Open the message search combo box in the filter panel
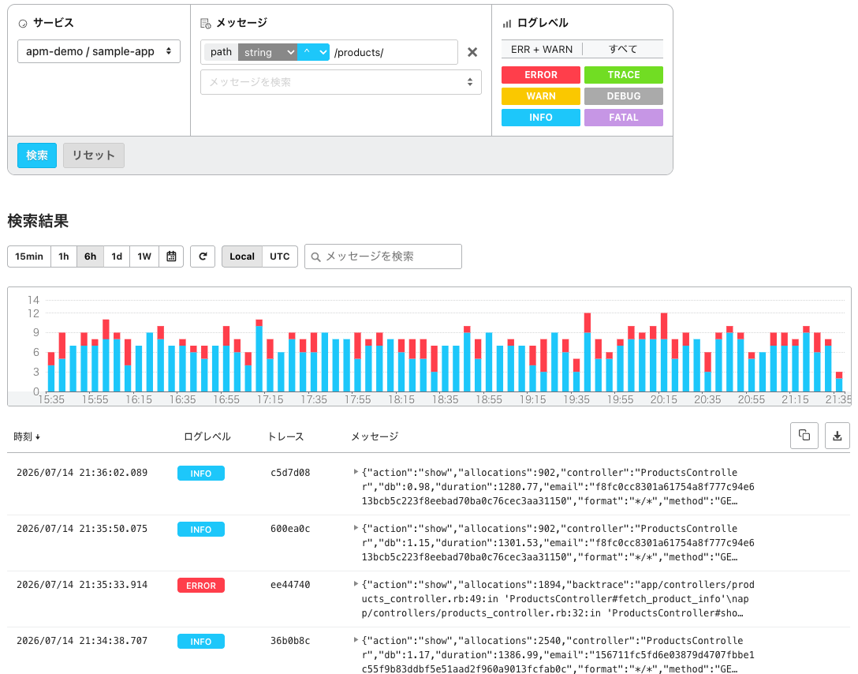 [341, 82]
